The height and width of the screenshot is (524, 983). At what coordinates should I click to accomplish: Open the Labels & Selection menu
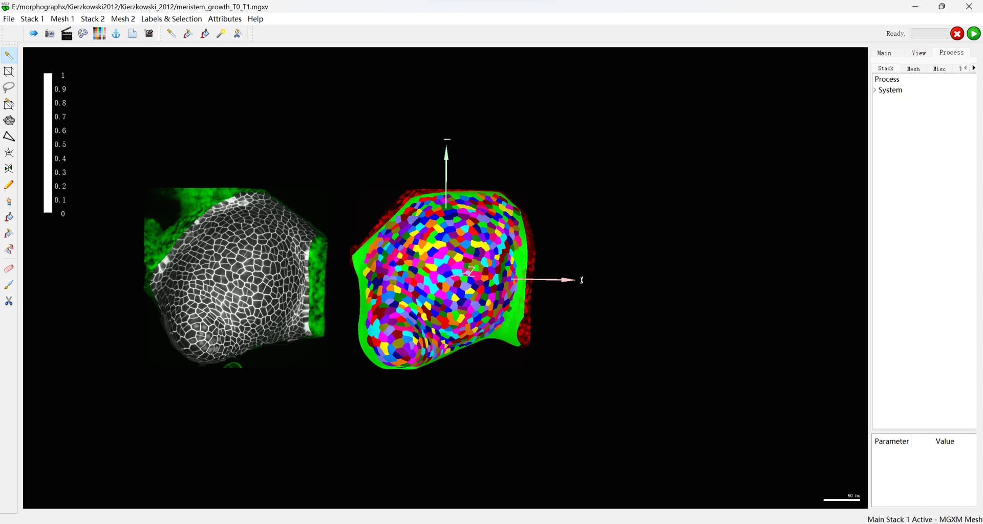(172, 19)
